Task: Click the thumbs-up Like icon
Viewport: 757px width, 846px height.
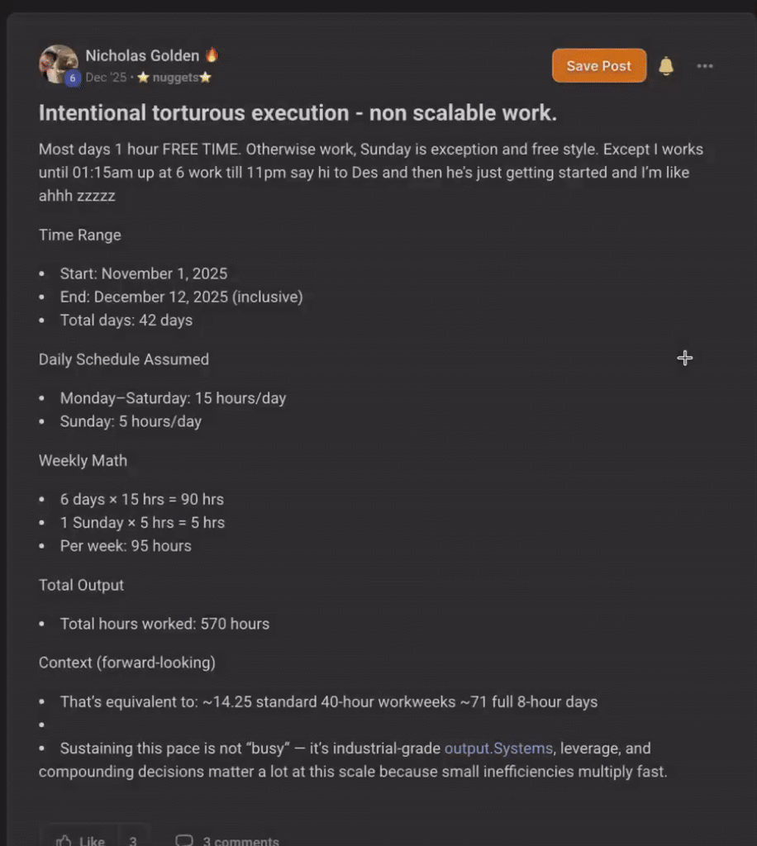Action: (x=64, y=839)
